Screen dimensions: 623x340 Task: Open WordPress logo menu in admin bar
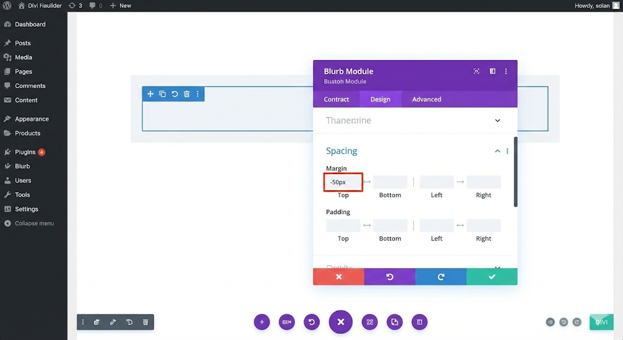point(7,5)
